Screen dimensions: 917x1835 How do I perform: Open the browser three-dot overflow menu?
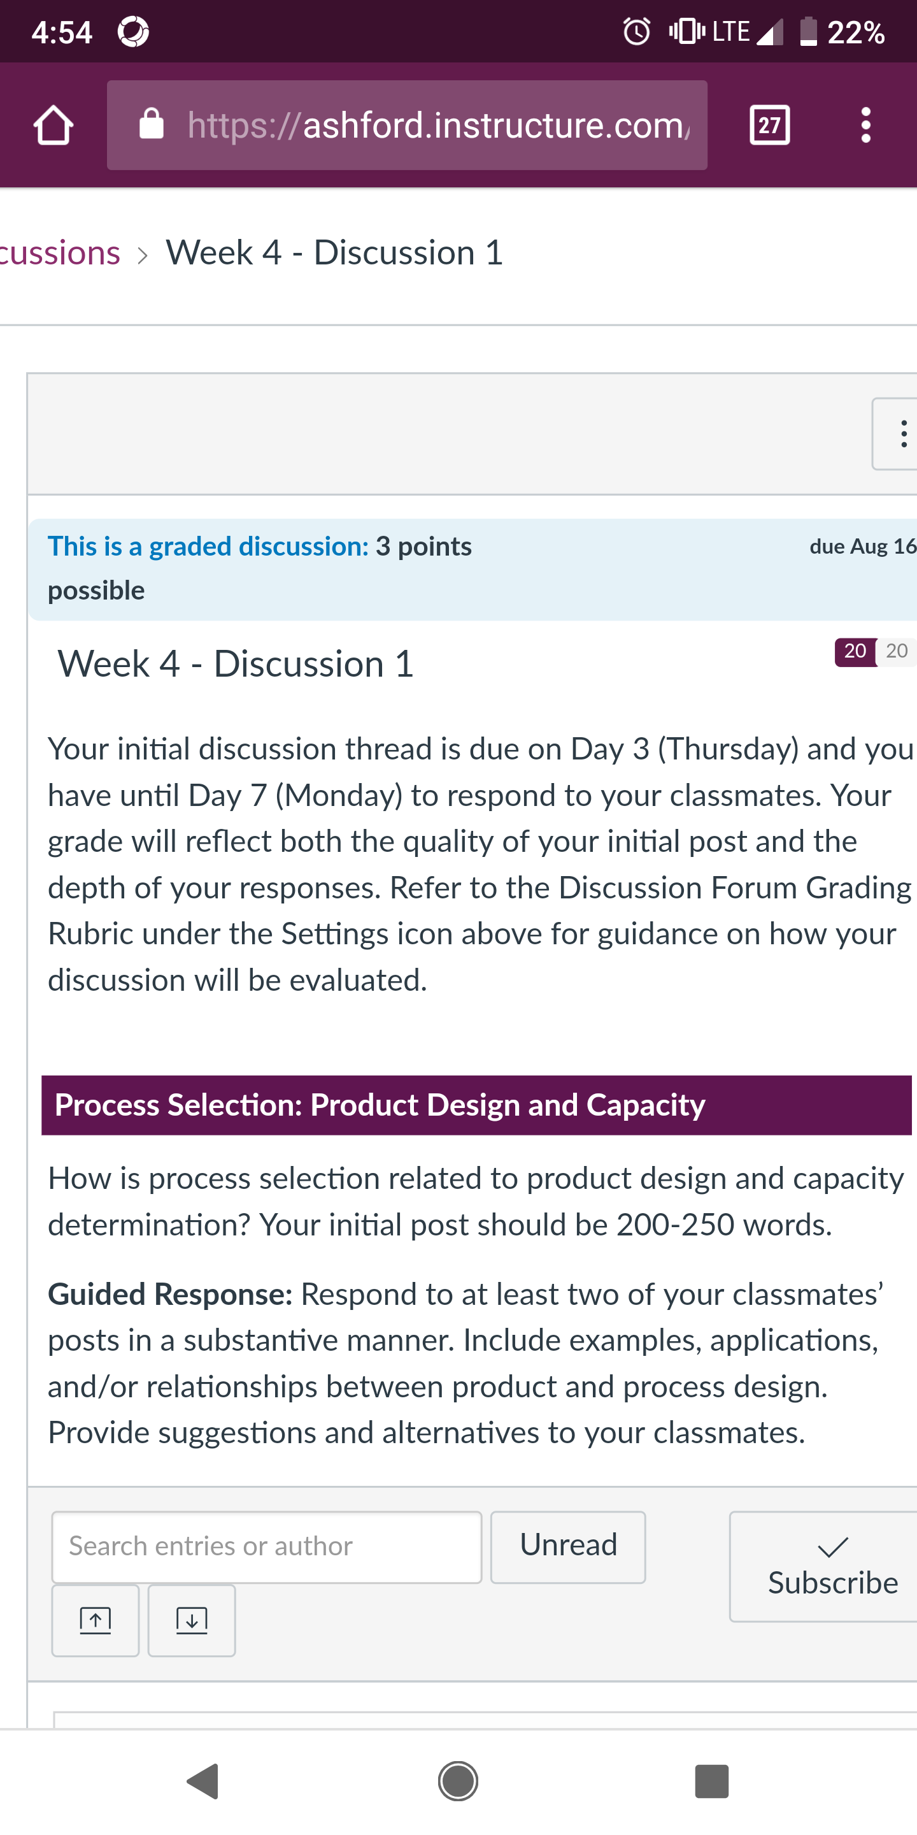click(x=866, y=126)
